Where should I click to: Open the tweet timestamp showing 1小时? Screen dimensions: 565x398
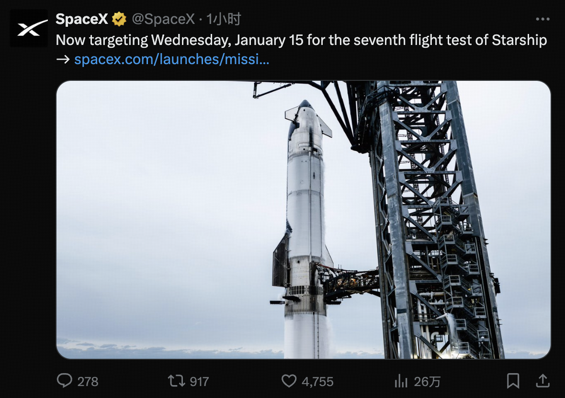pos(223,19)
